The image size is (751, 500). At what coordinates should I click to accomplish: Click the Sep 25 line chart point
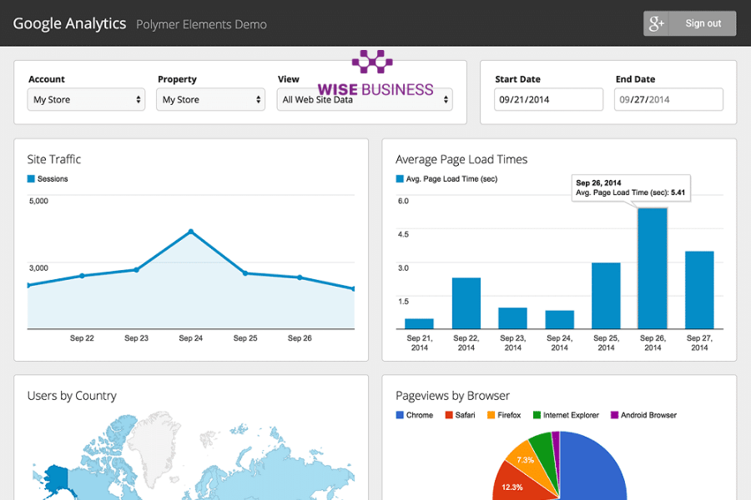point(245,273)
